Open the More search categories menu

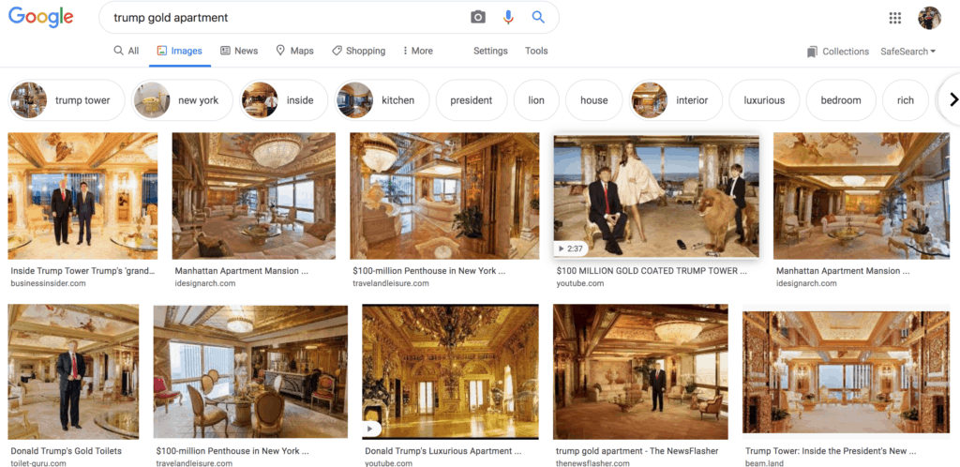click(417, 51)
